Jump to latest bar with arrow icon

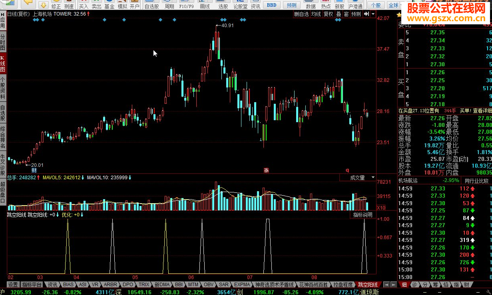366,14
